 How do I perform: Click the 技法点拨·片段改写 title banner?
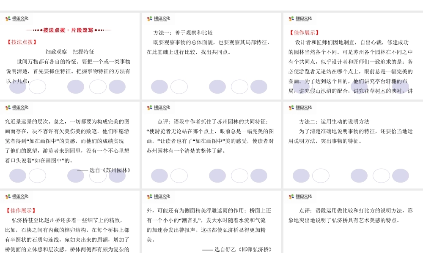click(69, 30)
